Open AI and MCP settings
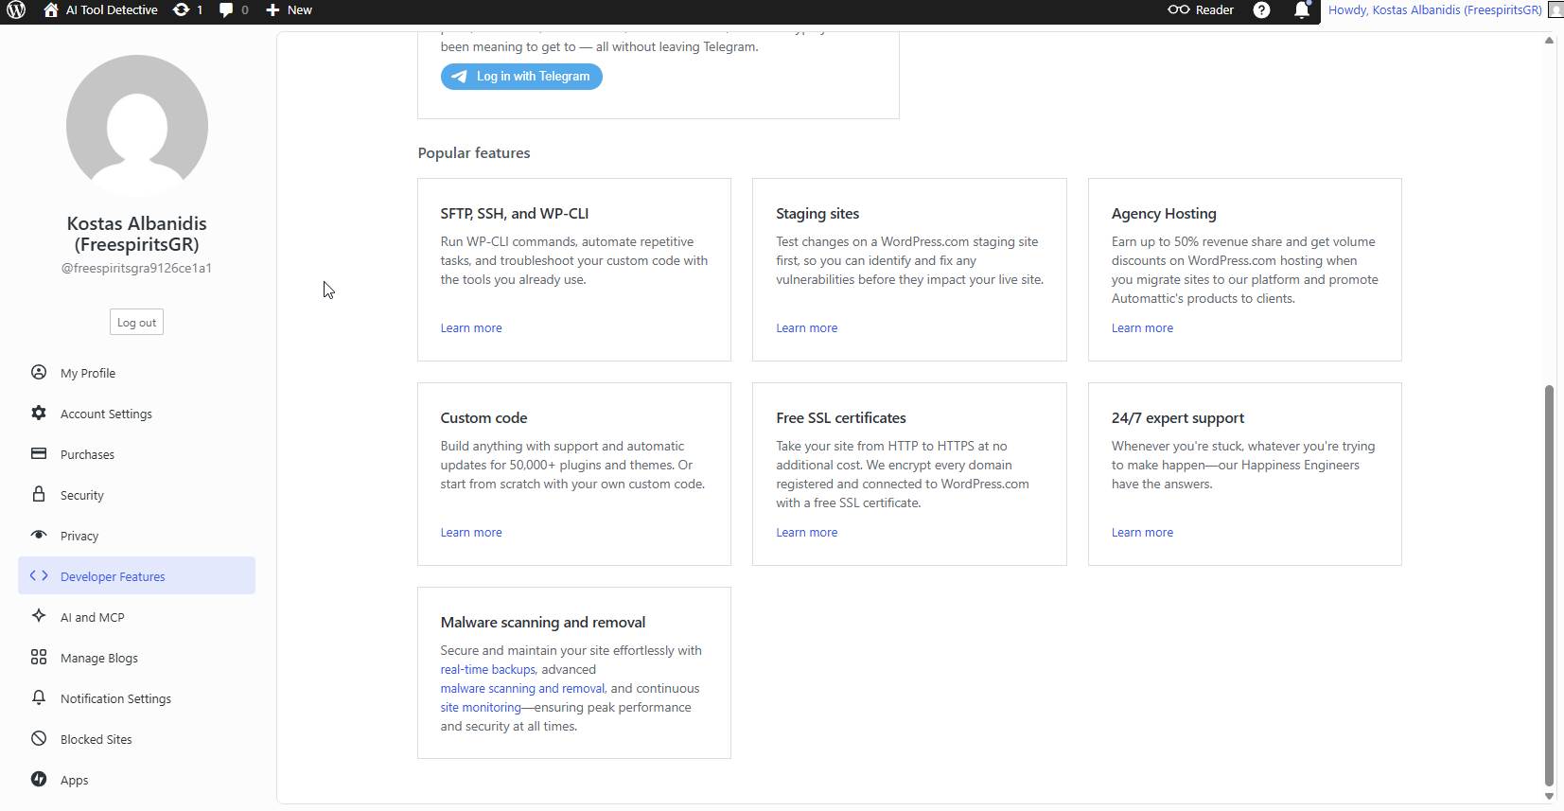The image size is (1564, 811). coord(136,617)
